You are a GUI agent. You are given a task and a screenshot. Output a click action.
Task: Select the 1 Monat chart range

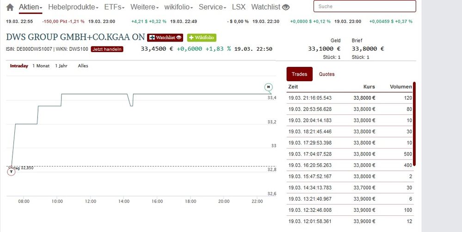pyautogui.click(x=41, y=66)
